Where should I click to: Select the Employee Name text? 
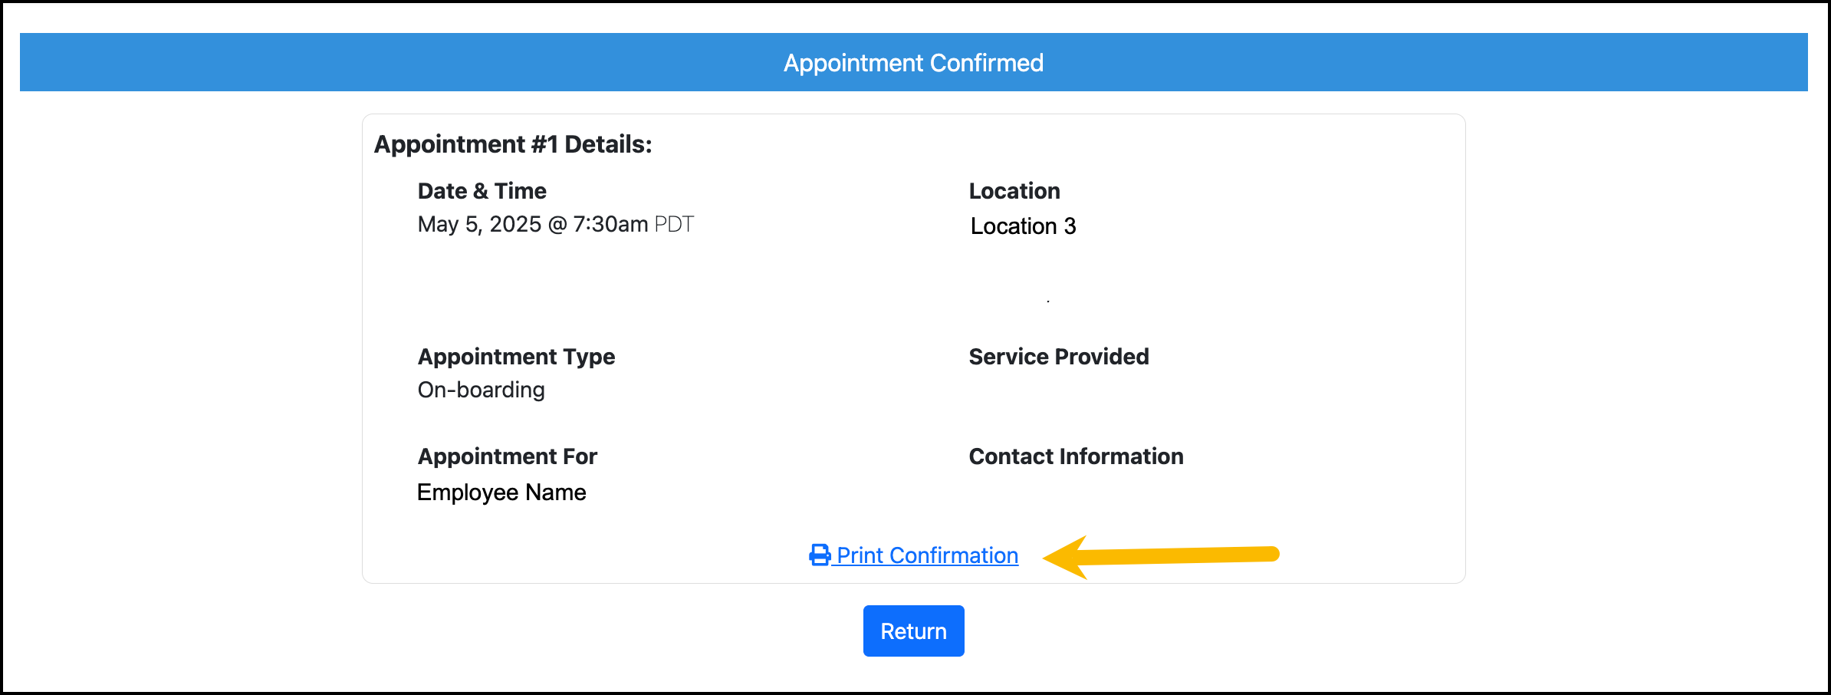[501, 492]
